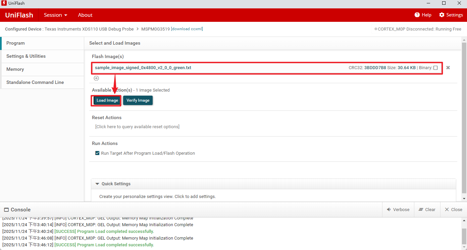This screenshot has width=467, height=250.
Task: Close the Console panel
Action: (x=453, y=209)
